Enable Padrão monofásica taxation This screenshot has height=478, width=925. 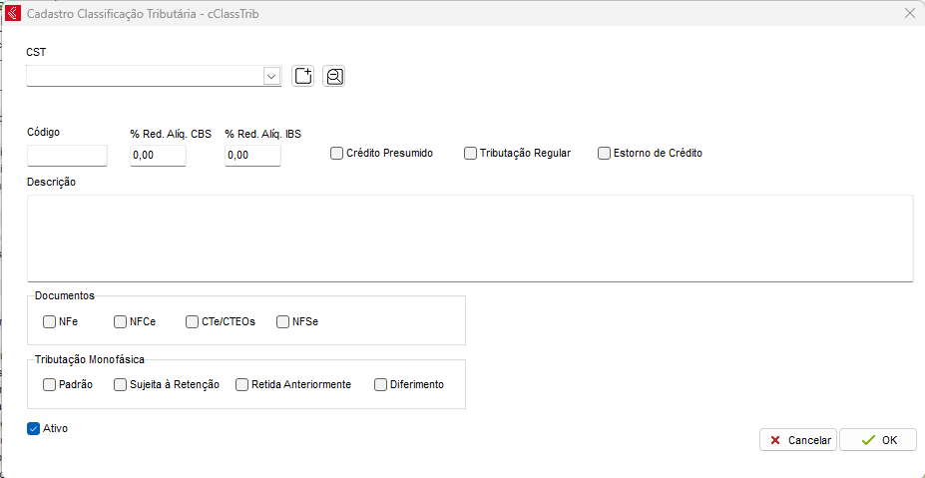tap(50, 385)
